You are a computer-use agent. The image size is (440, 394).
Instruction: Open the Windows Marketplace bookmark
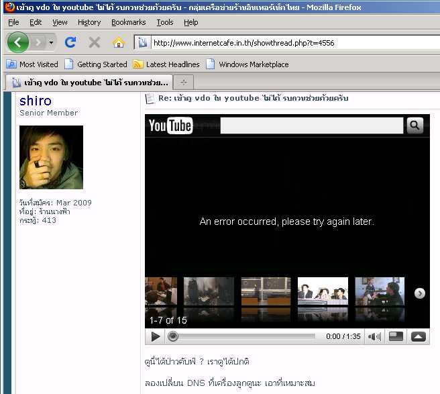pyautogui.click(x=248, y=64)
